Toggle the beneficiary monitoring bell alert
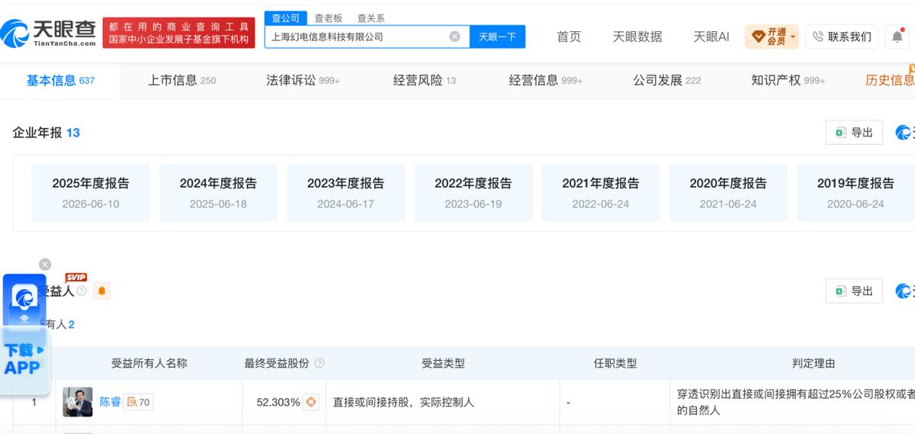Screen dimensions: 915x434 pos(101,291)
